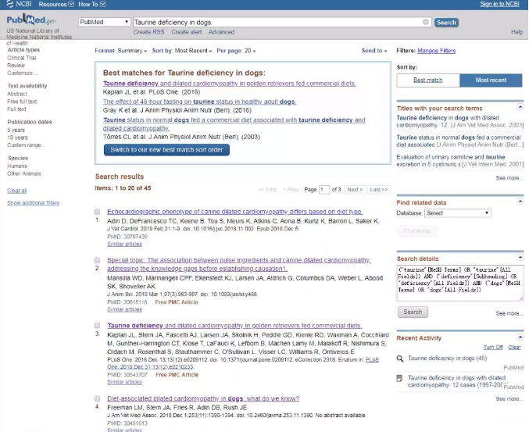Open the Resources dropdown menu

pyautogui.click(x=56, y=4)
